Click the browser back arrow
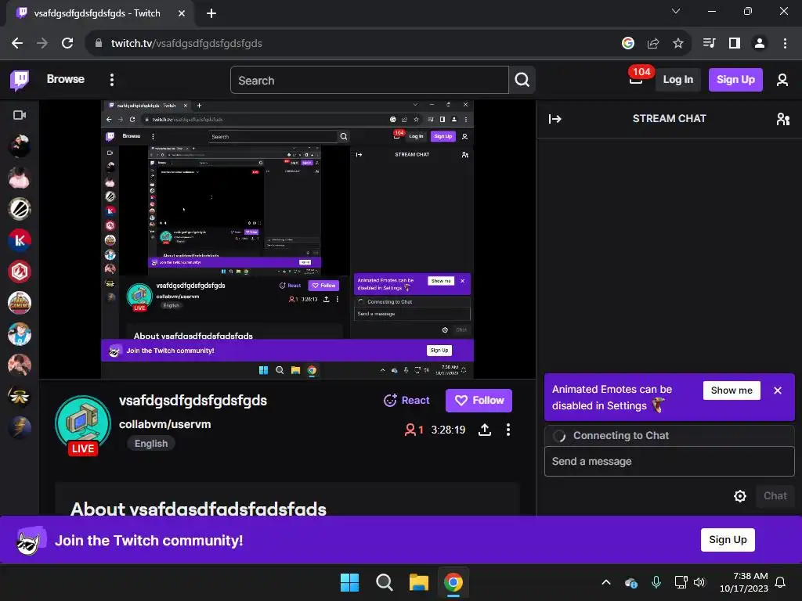The height and width of the screenshot is (601, 802). (x=17, y=44)
